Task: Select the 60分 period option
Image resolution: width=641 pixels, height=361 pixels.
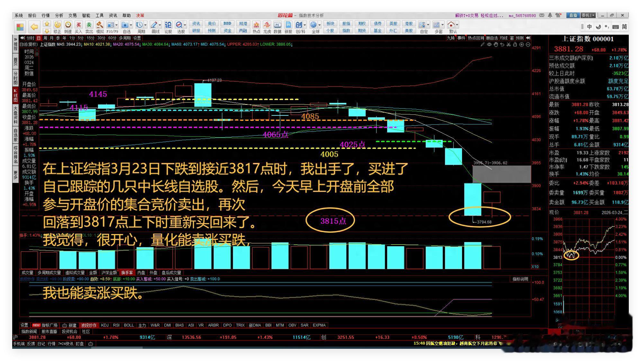Action: [112, 38]
